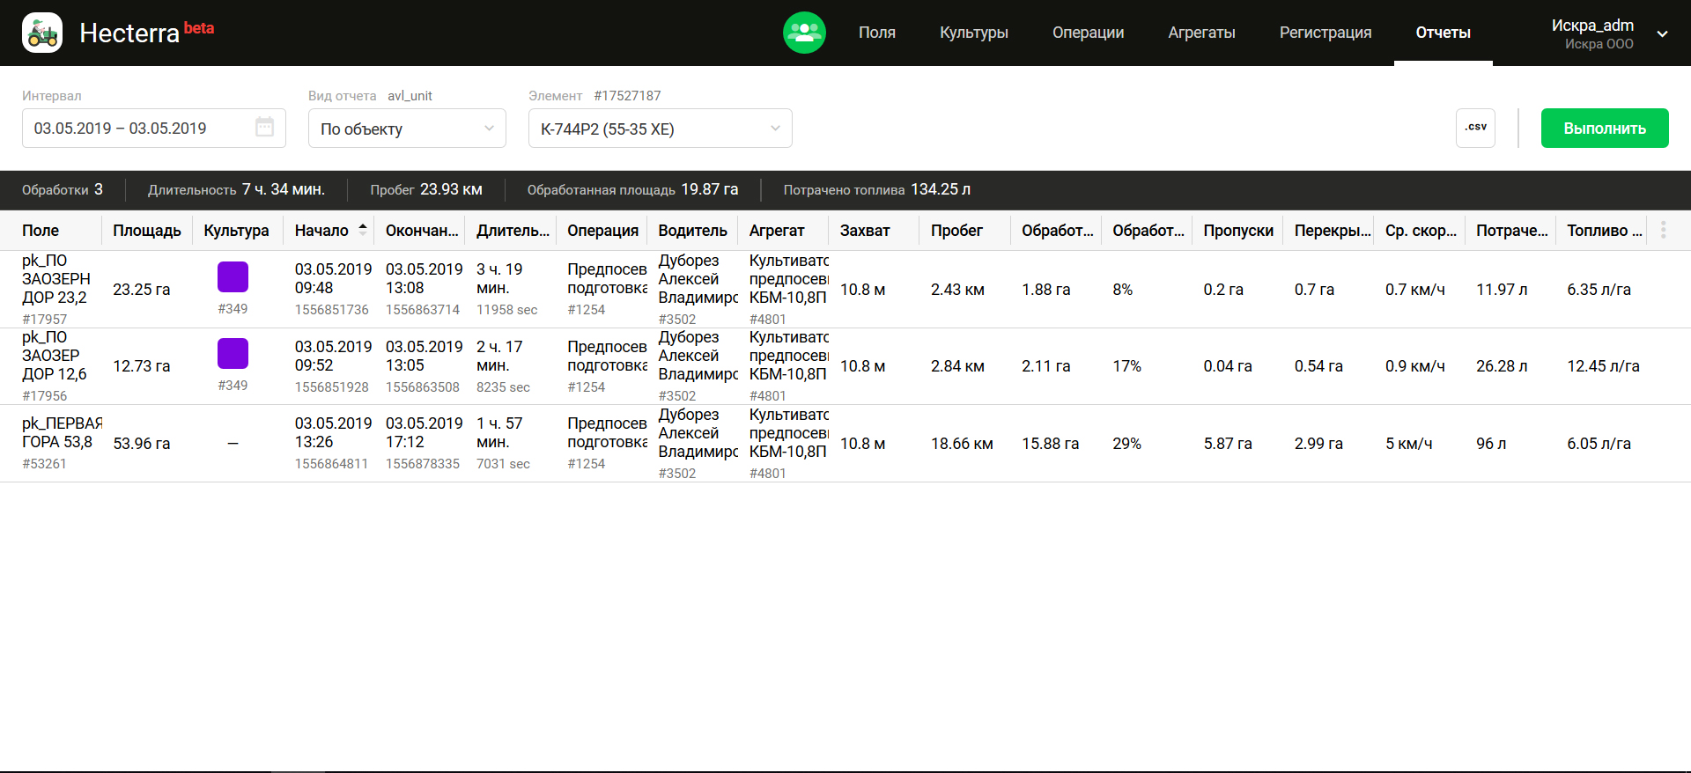This screenshot has width=1691, height=773.
Task: Switch to the Операции tab
Action: click(1088, 33)
